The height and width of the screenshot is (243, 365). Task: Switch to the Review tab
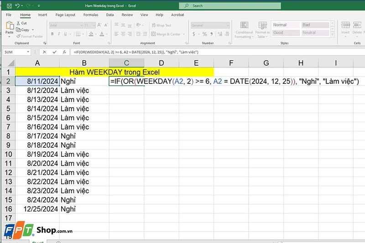click(127, 15)
